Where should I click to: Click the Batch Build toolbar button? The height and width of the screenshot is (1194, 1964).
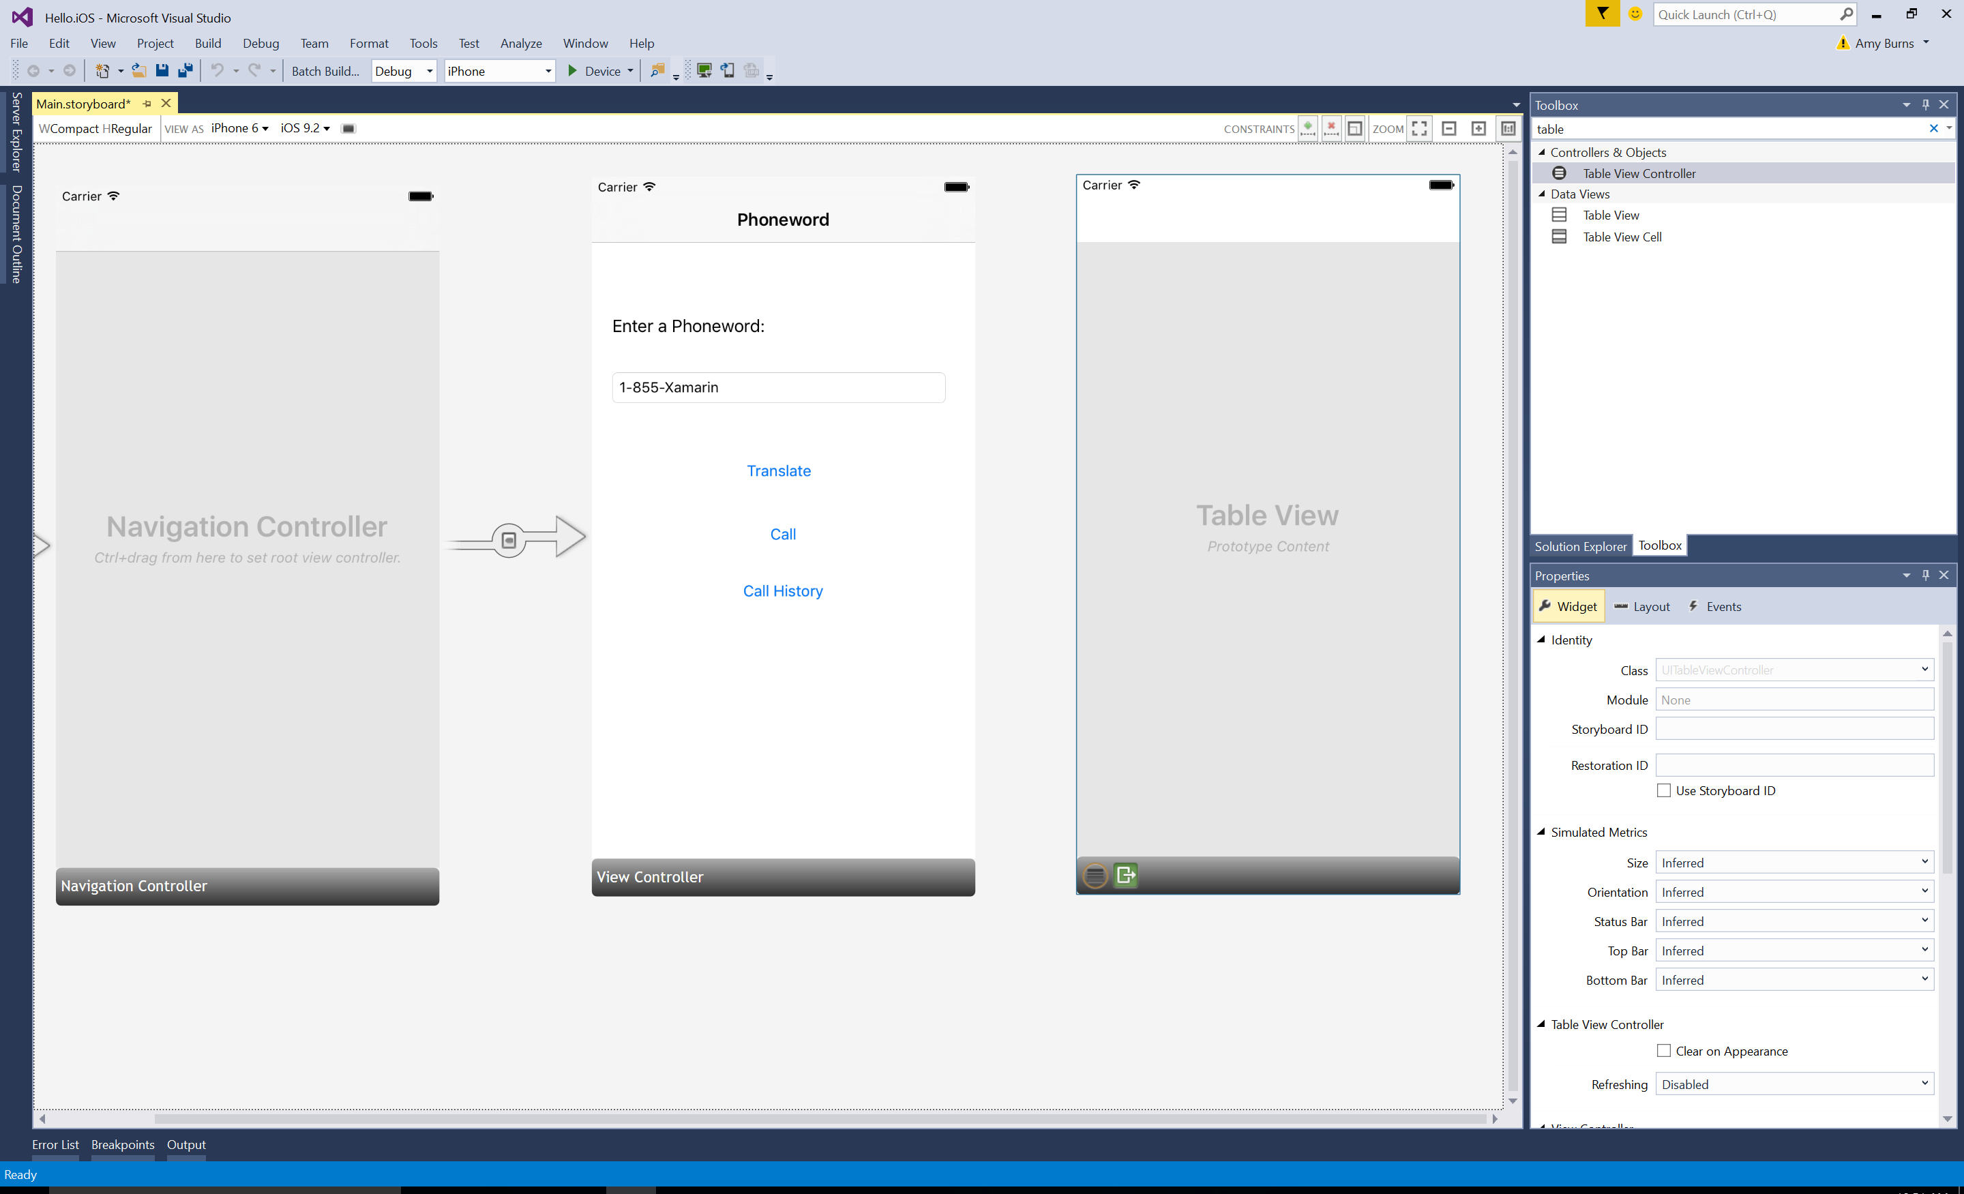(325, 70)
